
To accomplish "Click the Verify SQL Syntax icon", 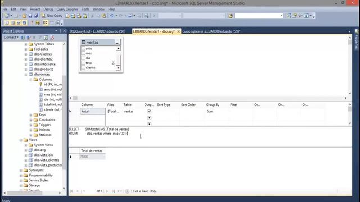I will 38,23.
